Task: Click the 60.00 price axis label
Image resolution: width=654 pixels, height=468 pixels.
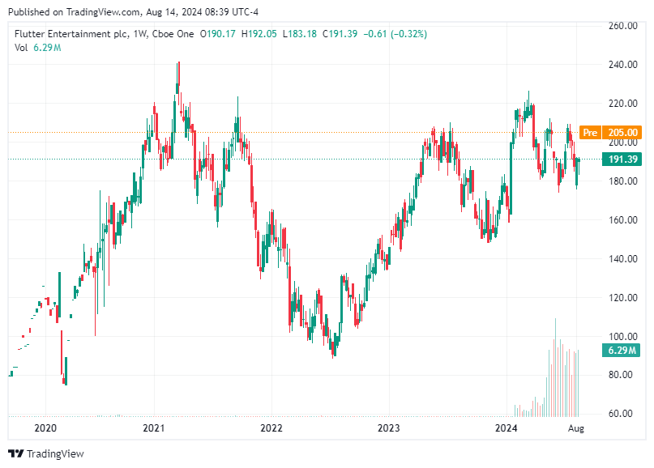Action: pyautogui.click(x=622, y=414)
